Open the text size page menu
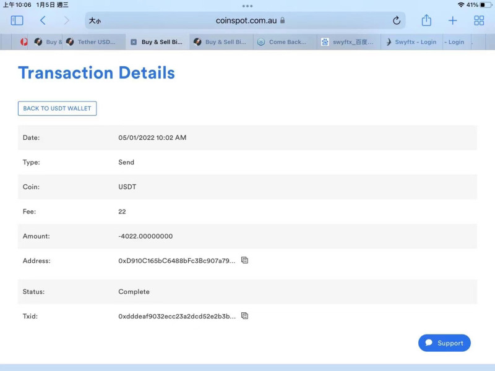Image resolution: width=495 pixels, height=371 pixels. click(95, 20)
